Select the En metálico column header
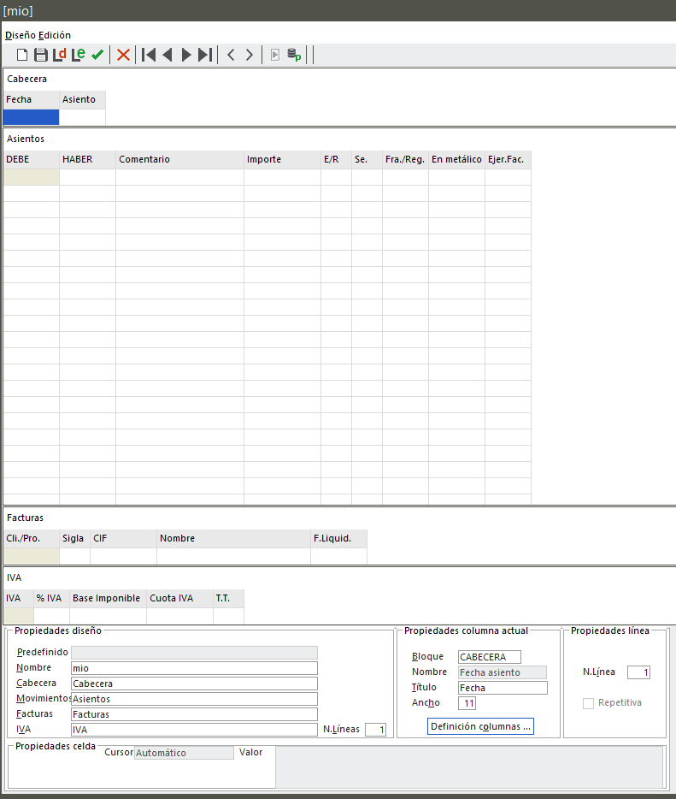The width and height of the screenshot is (676, 799). coord(457,159)
